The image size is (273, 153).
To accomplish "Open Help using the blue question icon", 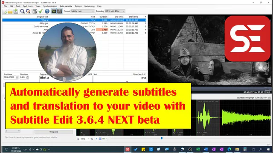I will click(x=47, y=11).
